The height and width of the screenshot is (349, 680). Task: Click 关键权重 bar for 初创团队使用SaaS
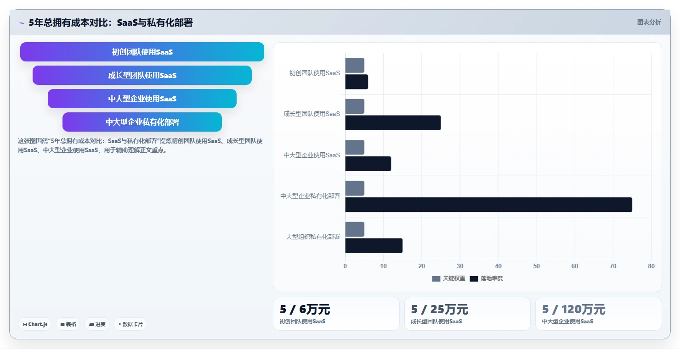pyautogui.click(x=355, y=65)
